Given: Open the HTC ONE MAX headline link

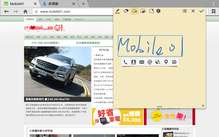Looking at the screenshot, I should point(46,43).
